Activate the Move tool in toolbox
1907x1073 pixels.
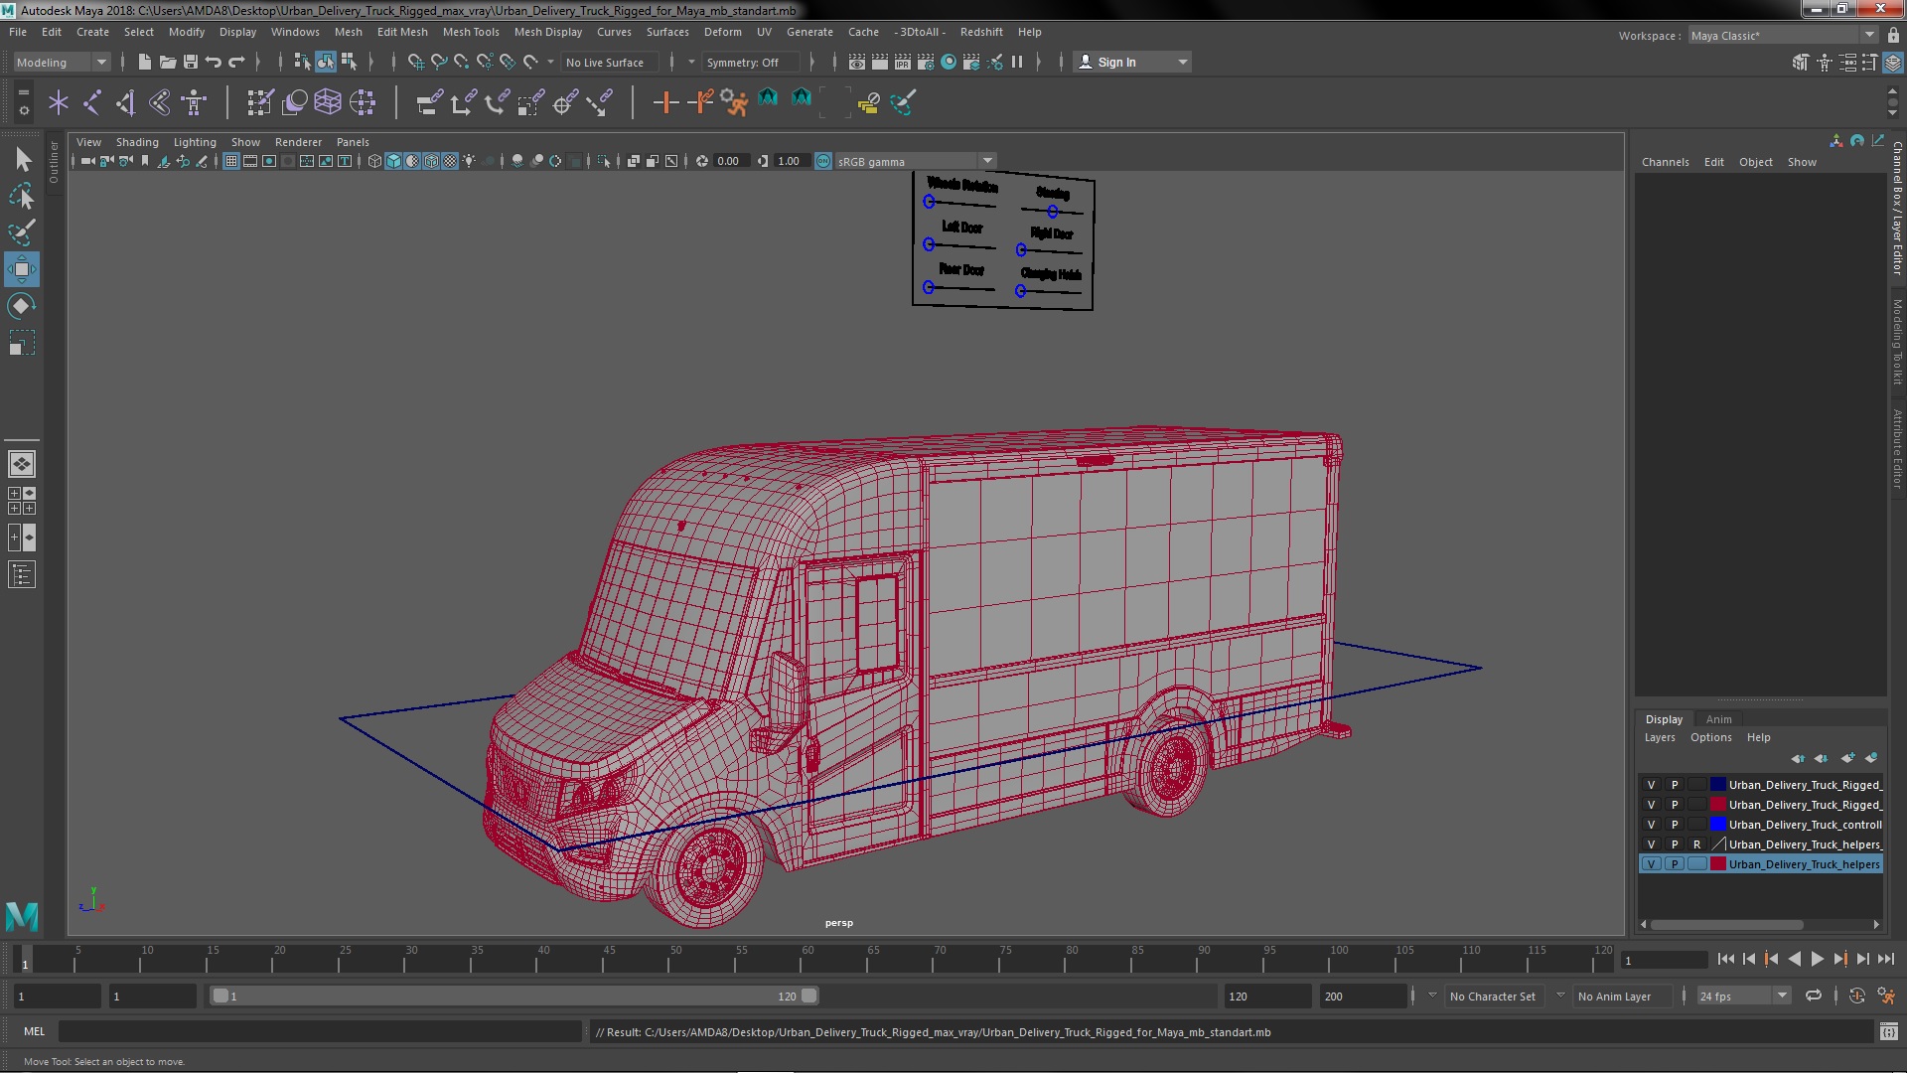click(22, 269)
